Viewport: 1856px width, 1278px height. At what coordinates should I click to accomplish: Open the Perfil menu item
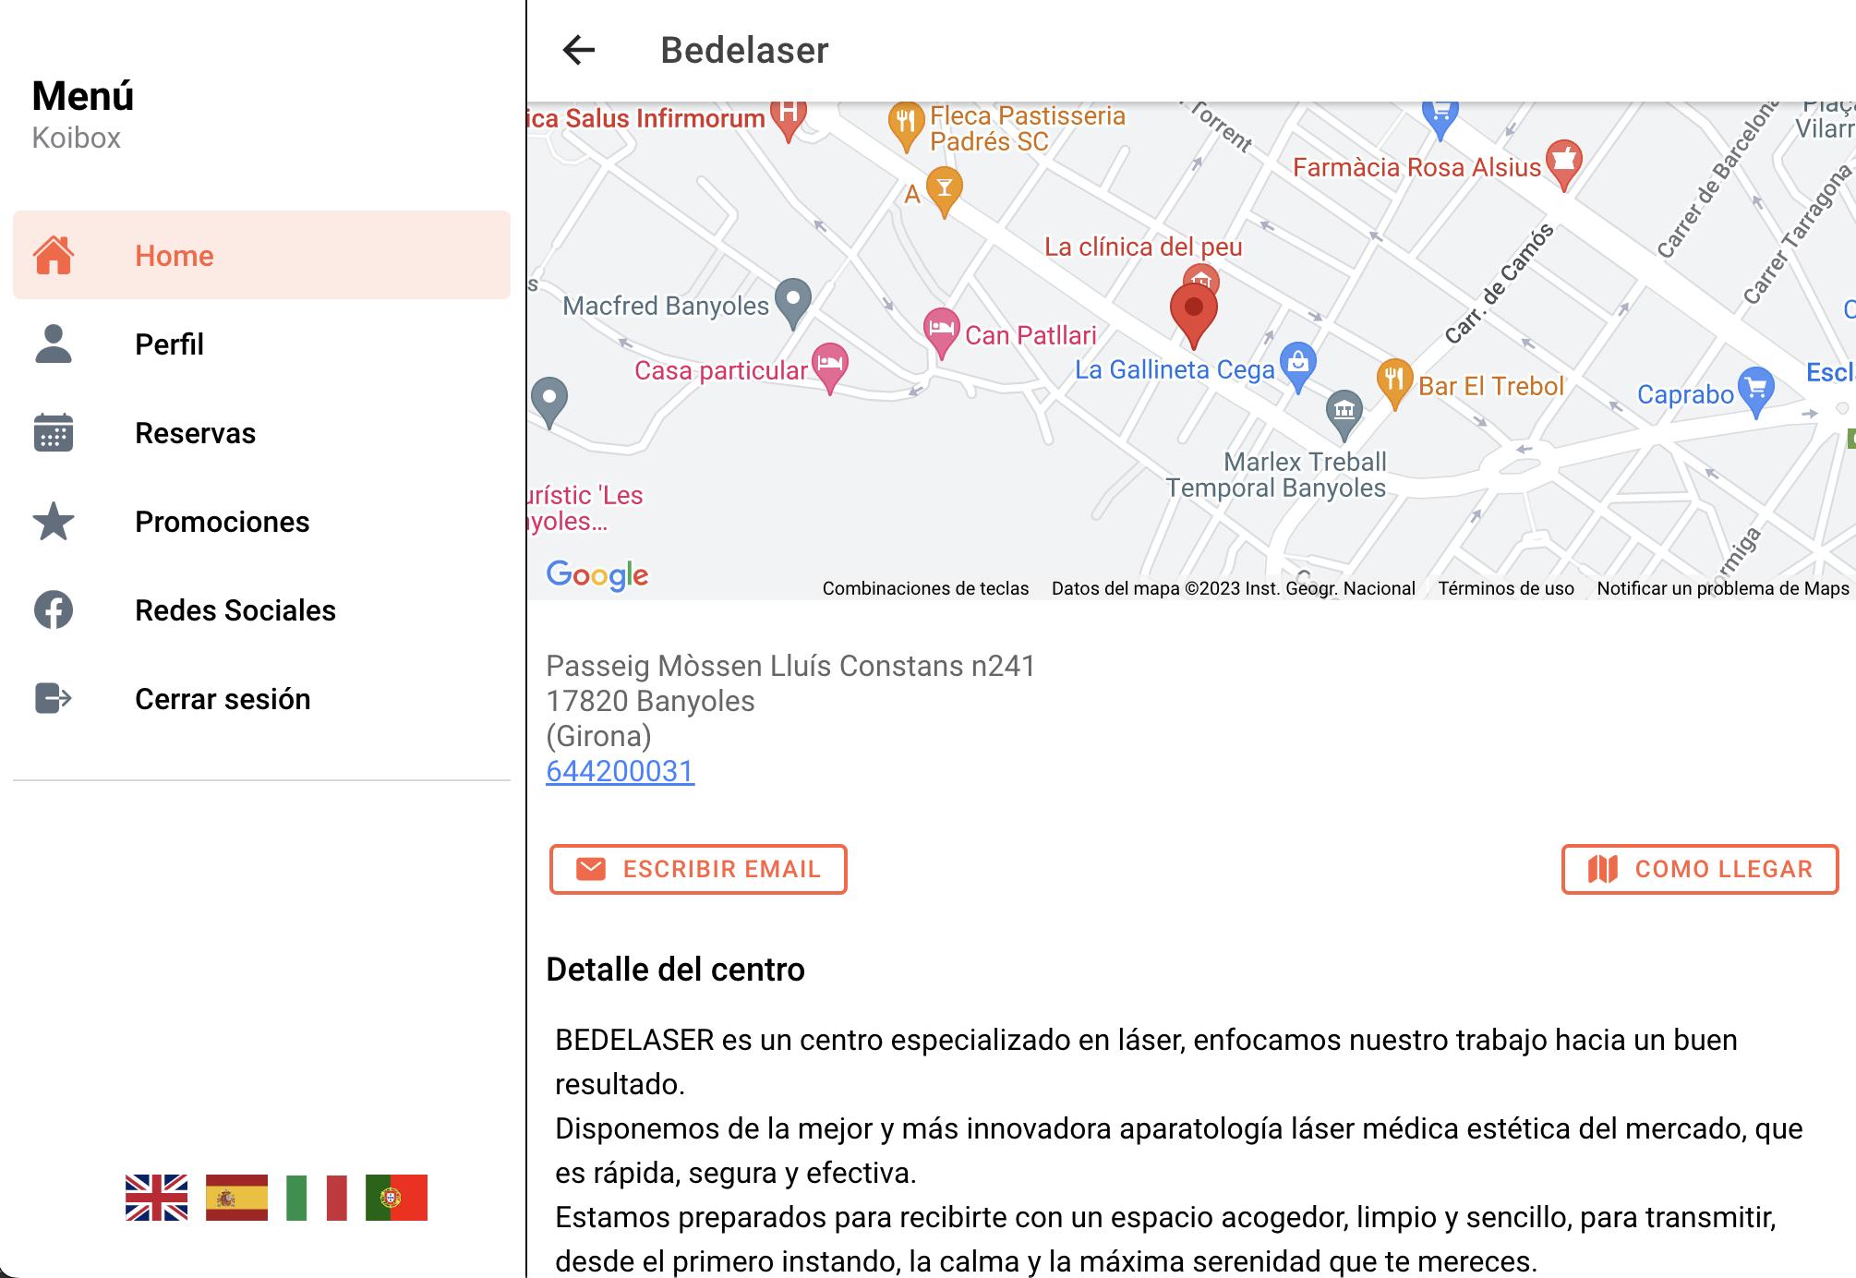click(261, 344)
